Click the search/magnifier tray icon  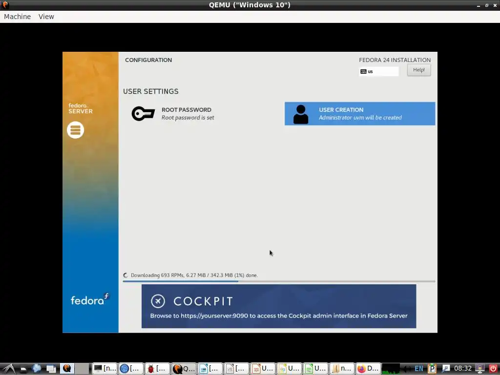(445, 369)
